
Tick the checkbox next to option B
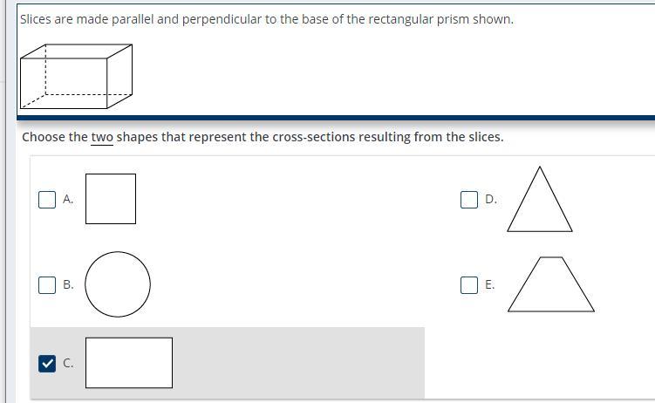pyautogui.click(x=47, y=285)
